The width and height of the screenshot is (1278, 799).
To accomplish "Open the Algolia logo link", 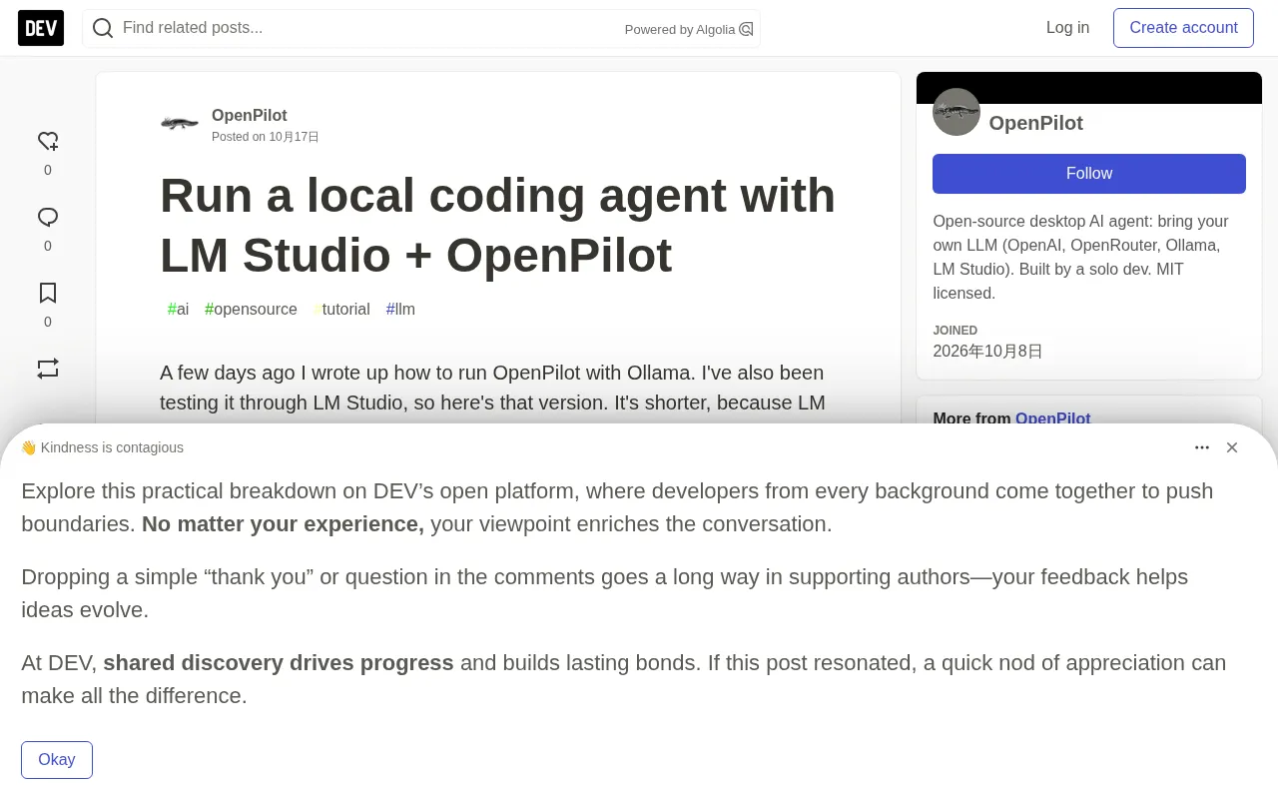I will 746,29.
